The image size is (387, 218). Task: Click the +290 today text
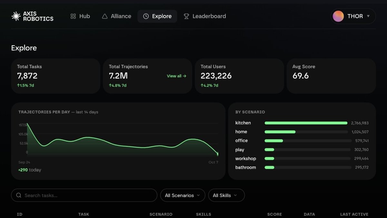(30, 170)
